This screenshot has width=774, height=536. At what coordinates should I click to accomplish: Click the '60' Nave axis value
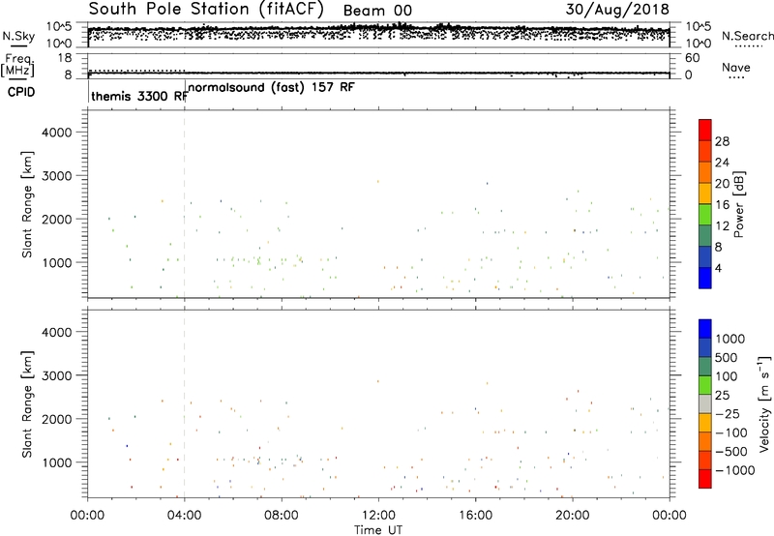(x=692, y=58)
